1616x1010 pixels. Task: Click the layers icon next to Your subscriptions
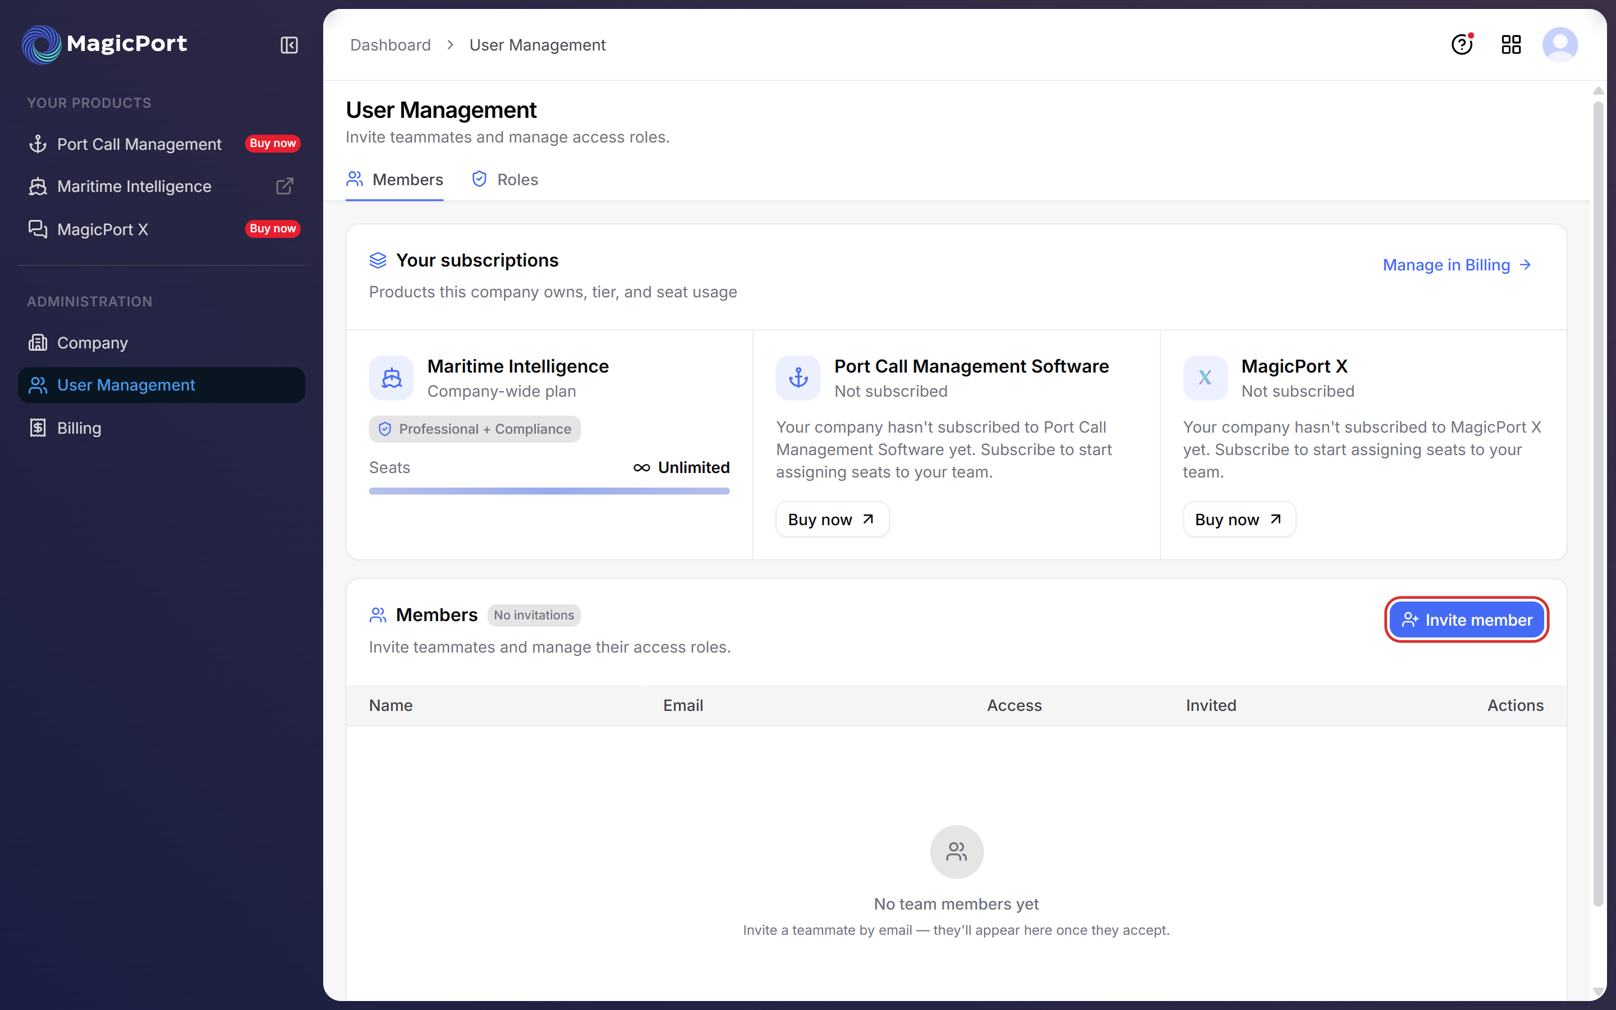pos(378,260)
